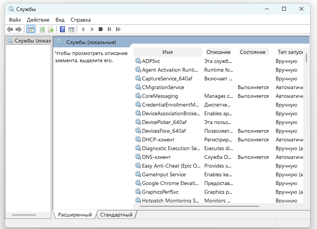This screenshot has width=317, height=229.
Task: Sort by the Описание column header
Action: point(218,52)
